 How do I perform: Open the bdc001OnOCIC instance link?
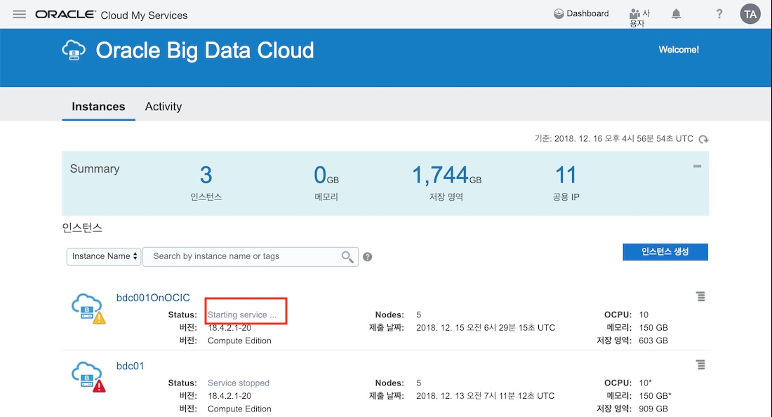tap(153, 298)
